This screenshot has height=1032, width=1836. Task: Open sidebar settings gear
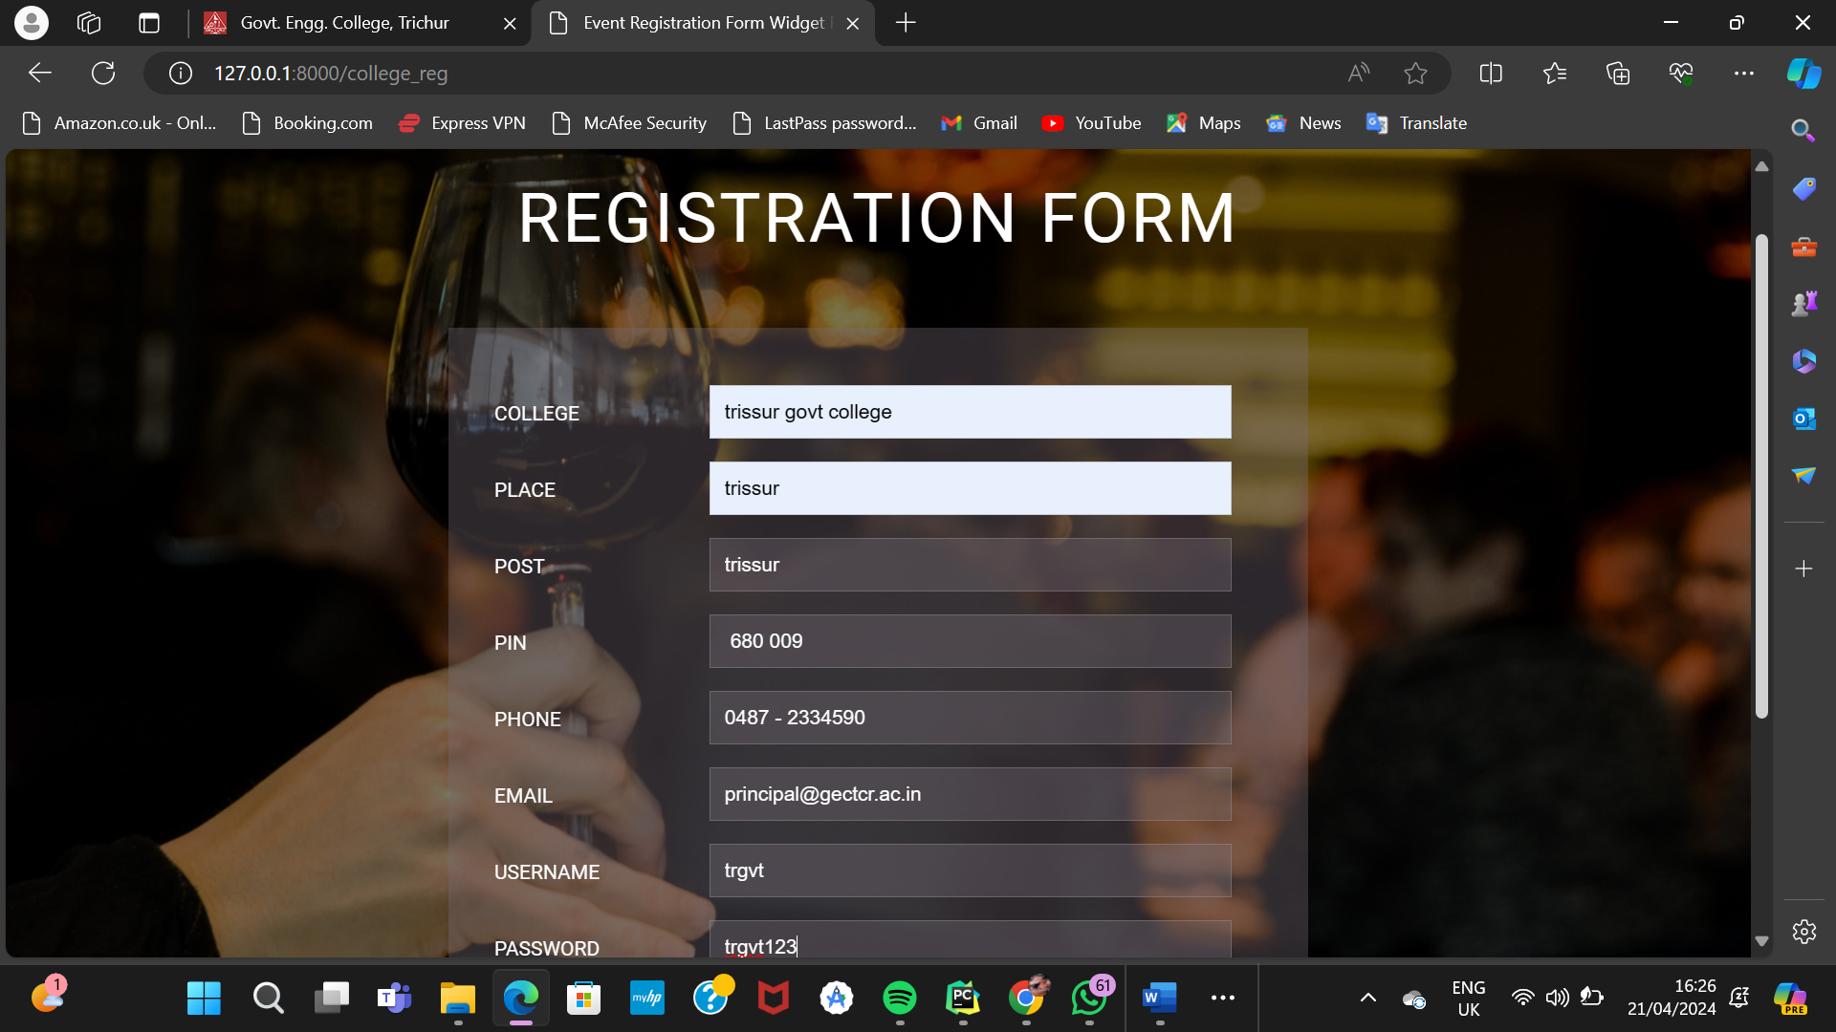tap(1803, 932)
